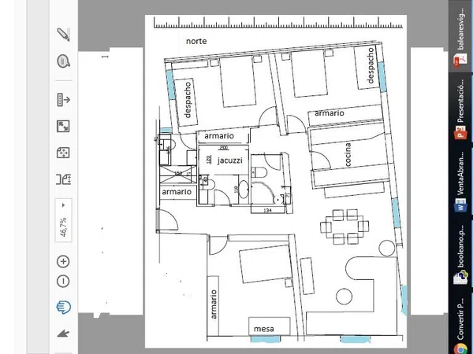Open Convertir P Chrome taskbar button
Viewport: 473px width, 354px height.
460,323
